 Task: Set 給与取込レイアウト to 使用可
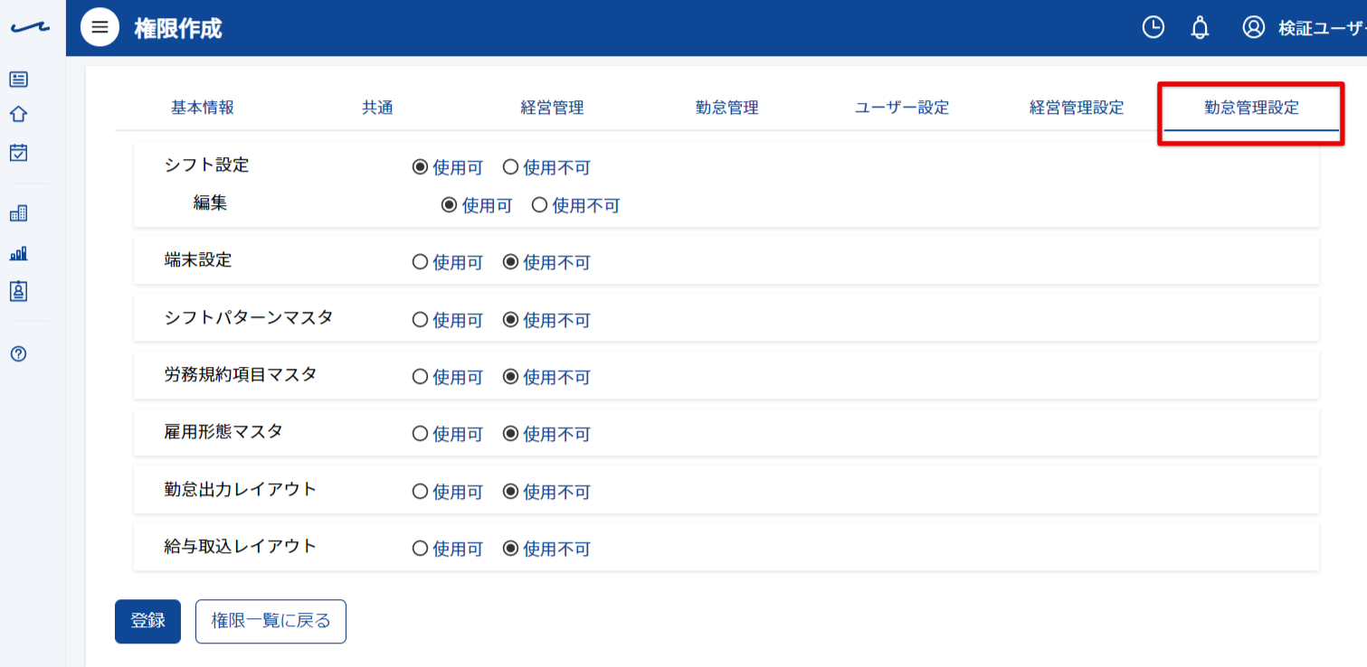420,549
